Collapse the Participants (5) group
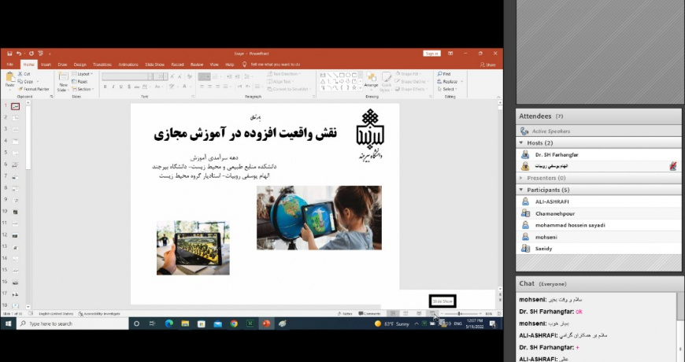 point(520,190)
